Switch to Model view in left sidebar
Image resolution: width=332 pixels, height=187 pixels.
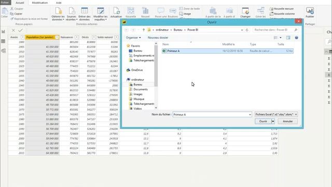tap(4, 51)
